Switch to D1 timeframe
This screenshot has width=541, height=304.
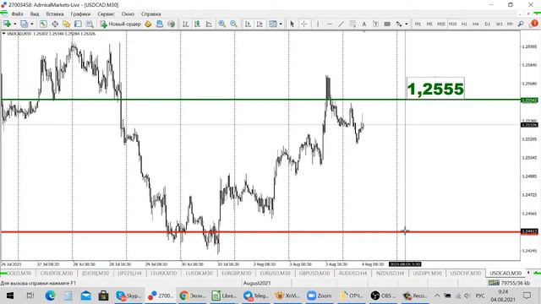click(x=487, y=24)
